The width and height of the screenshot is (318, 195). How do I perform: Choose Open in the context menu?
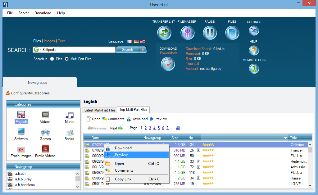pos(137,164)
